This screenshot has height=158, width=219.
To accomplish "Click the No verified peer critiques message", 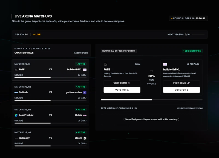I will pos(151,120).
